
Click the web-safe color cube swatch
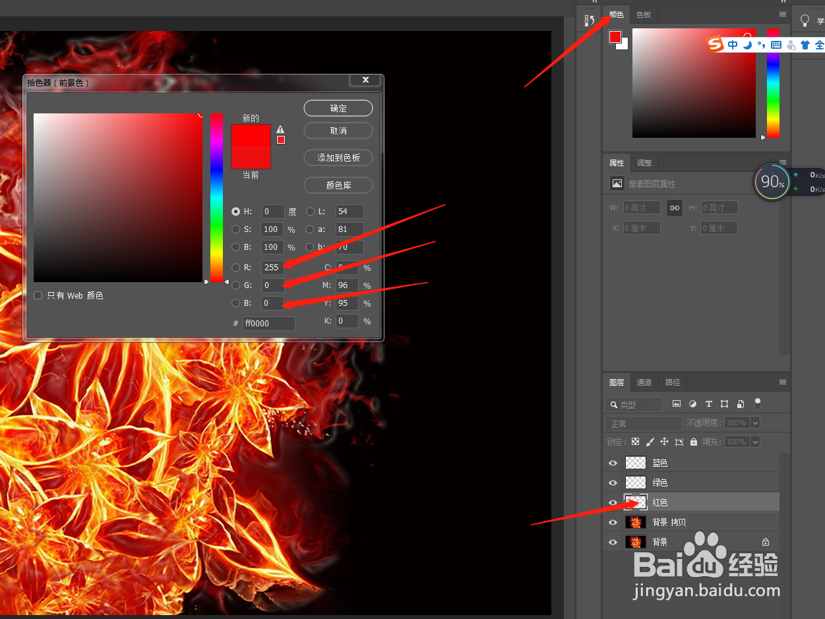280,140
